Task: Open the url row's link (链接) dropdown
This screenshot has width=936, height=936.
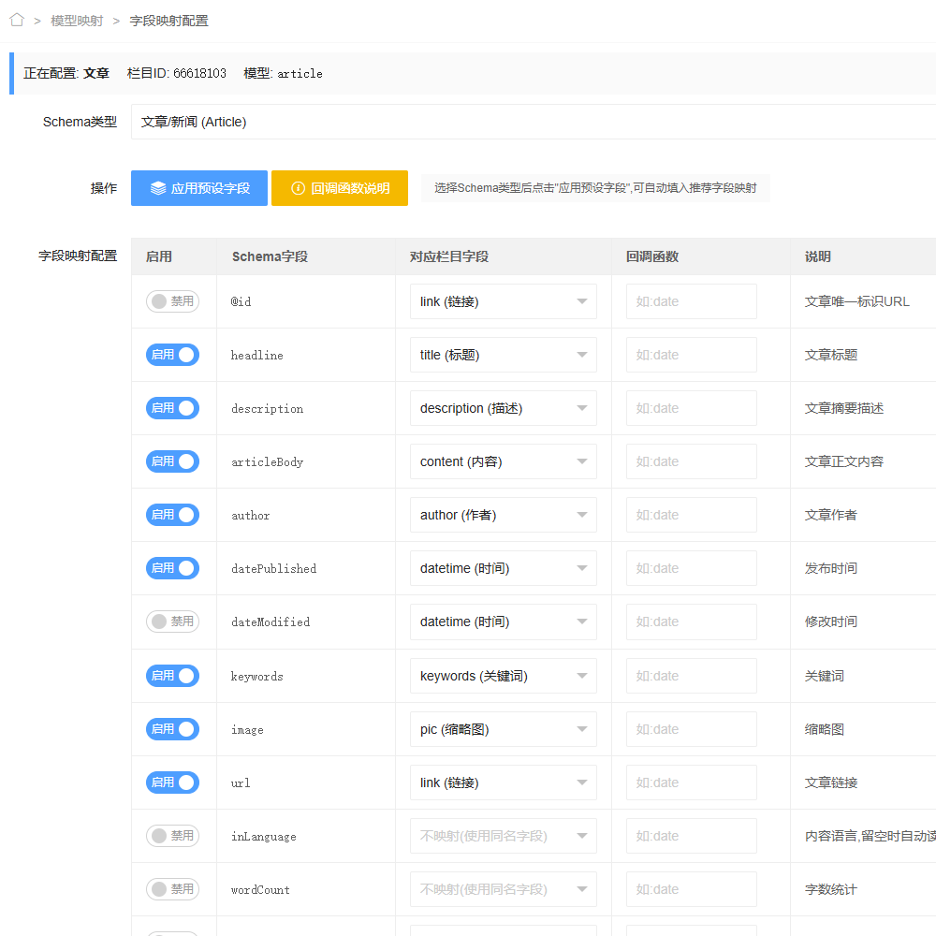Action: coord(504,782)
